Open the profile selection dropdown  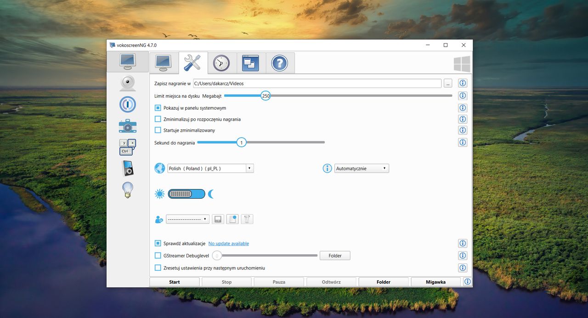pyautogui.click(x=187, y=219)
